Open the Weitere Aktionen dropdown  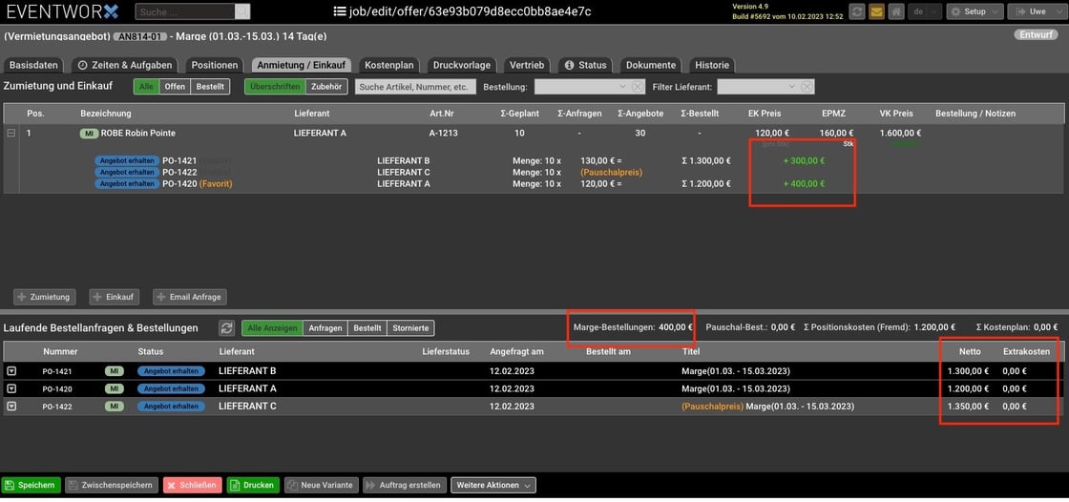493,485
